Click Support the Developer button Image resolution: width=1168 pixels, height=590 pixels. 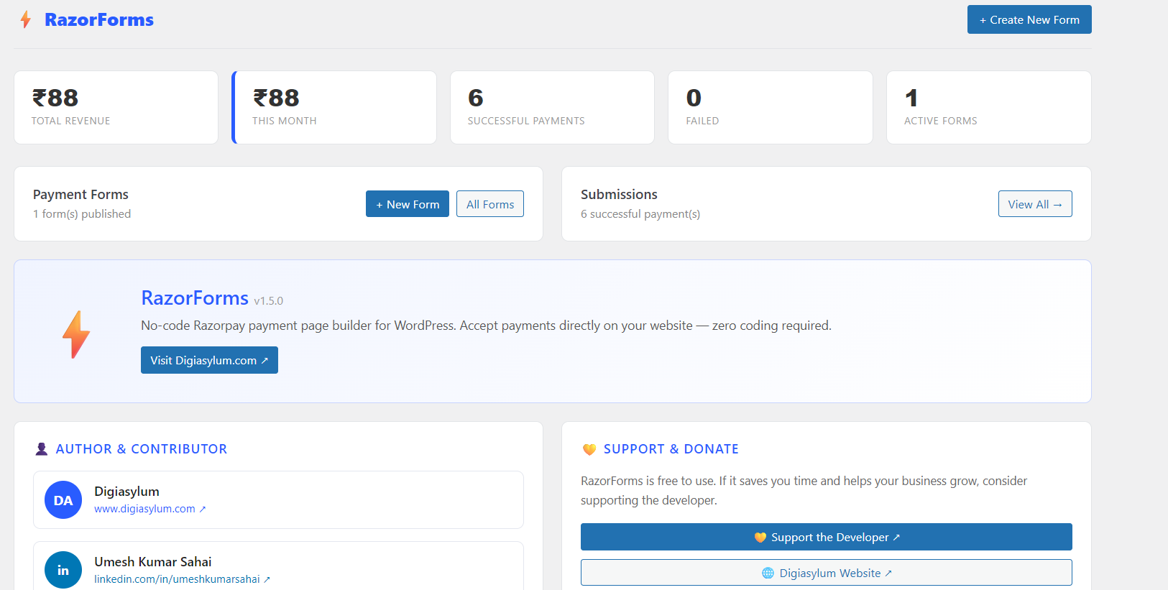coord(826,537)
